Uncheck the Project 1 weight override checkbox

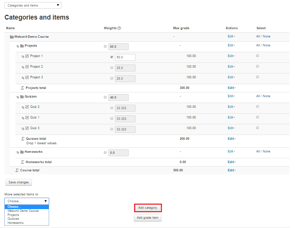click(111, 57)
